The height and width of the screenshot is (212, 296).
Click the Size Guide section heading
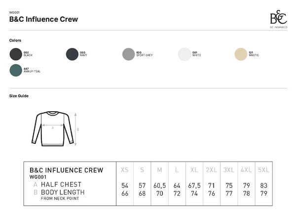tap(19, 96)
